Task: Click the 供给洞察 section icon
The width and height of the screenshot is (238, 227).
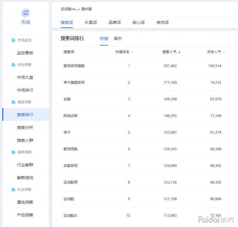Action: point(13,65)
